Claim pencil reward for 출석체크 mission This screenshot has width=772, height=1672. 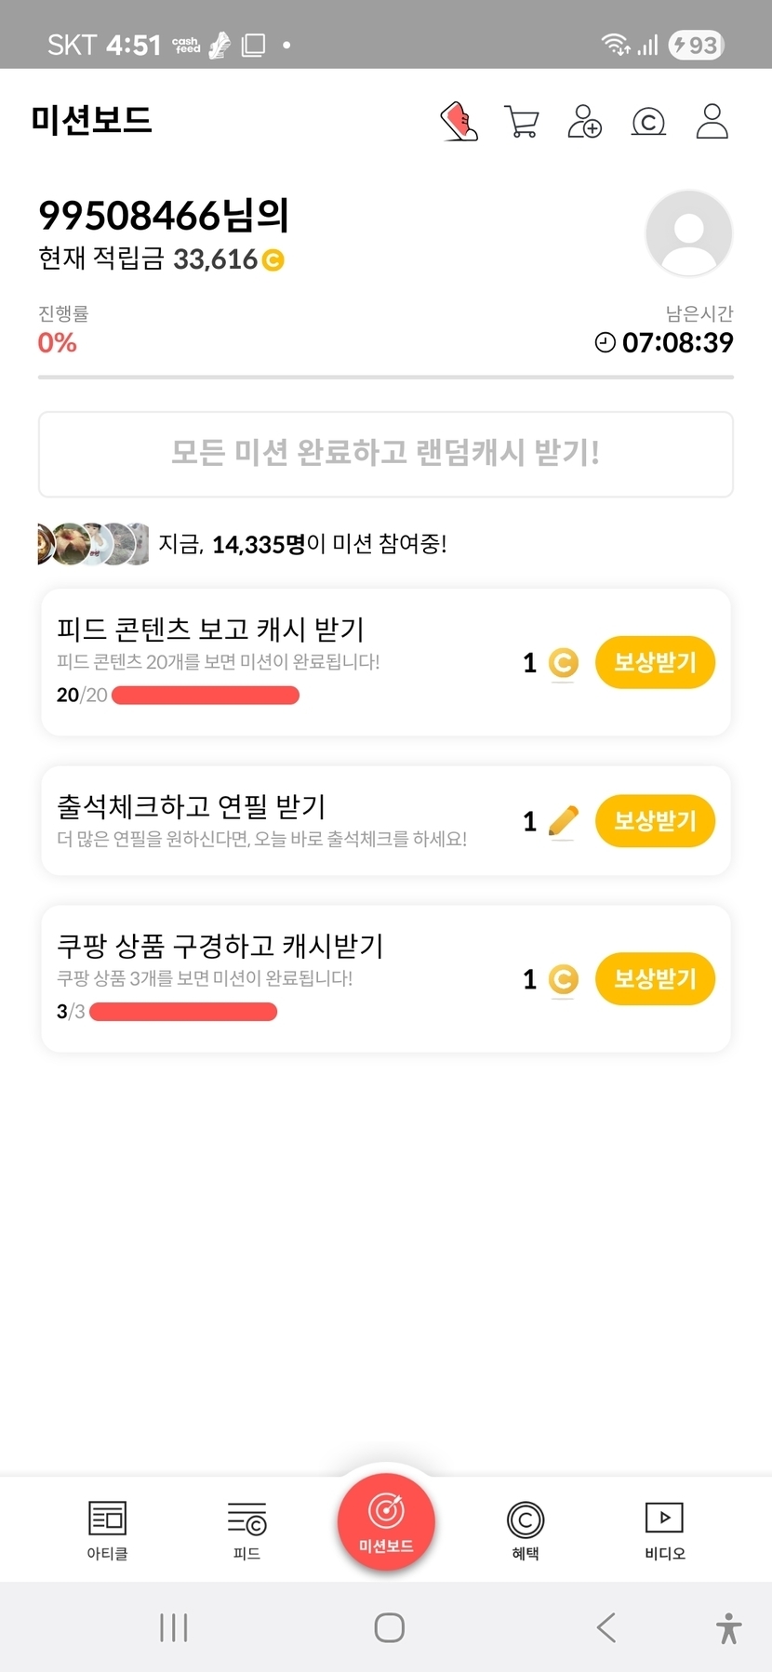click(x=655, y=821)
